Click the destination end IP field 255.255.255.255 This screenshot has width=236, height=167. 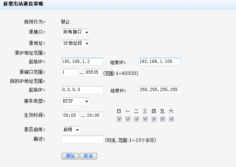point(160,90)
